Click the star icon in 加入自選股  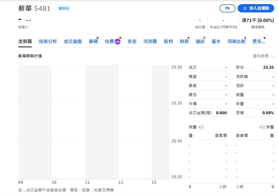click(245, 8)
